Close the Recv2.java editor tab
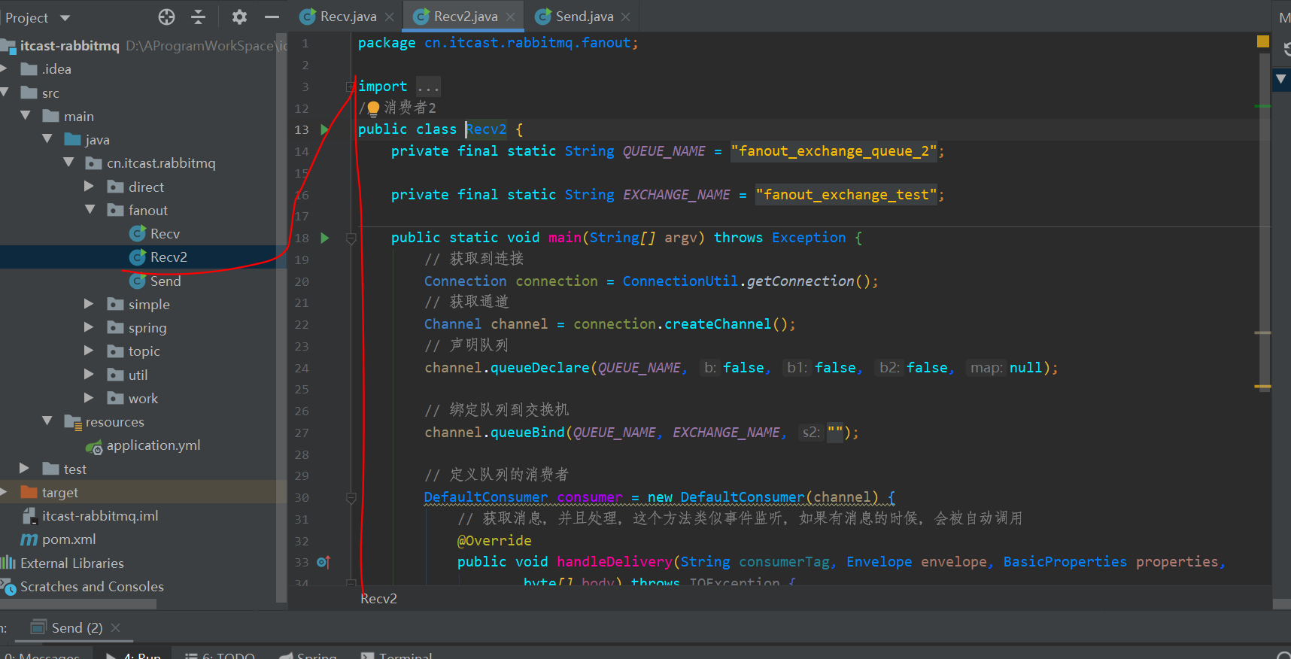1291x659 pixels. pos(511,17)
